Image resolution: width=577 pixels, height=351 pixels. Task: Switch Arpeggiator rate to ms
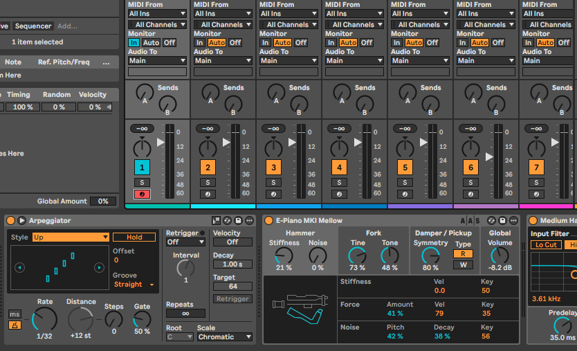pos(15,314)
